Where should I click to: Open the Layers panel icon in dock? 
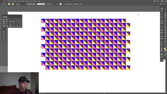pyautogui.click(x=162, y=9)
